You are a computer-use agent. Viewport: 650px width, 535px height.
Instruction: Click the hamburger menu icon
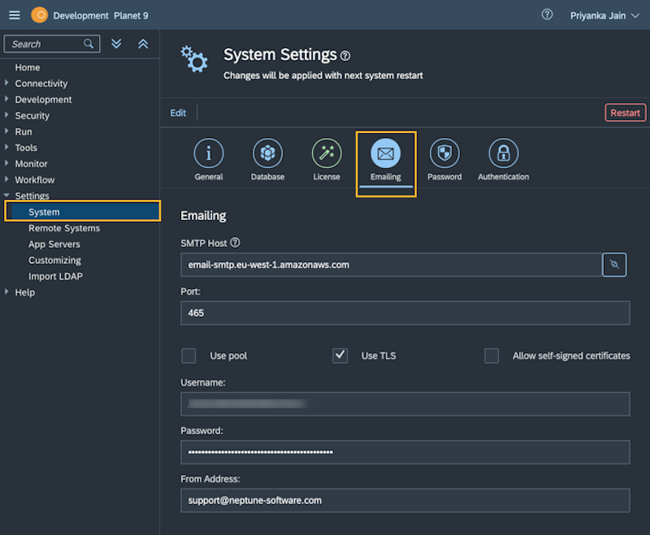coord(14,14)
